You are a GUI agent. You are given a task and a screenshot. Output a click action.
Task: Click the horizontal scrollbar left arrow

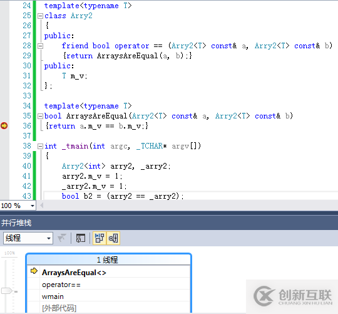[x=41, y=206]
